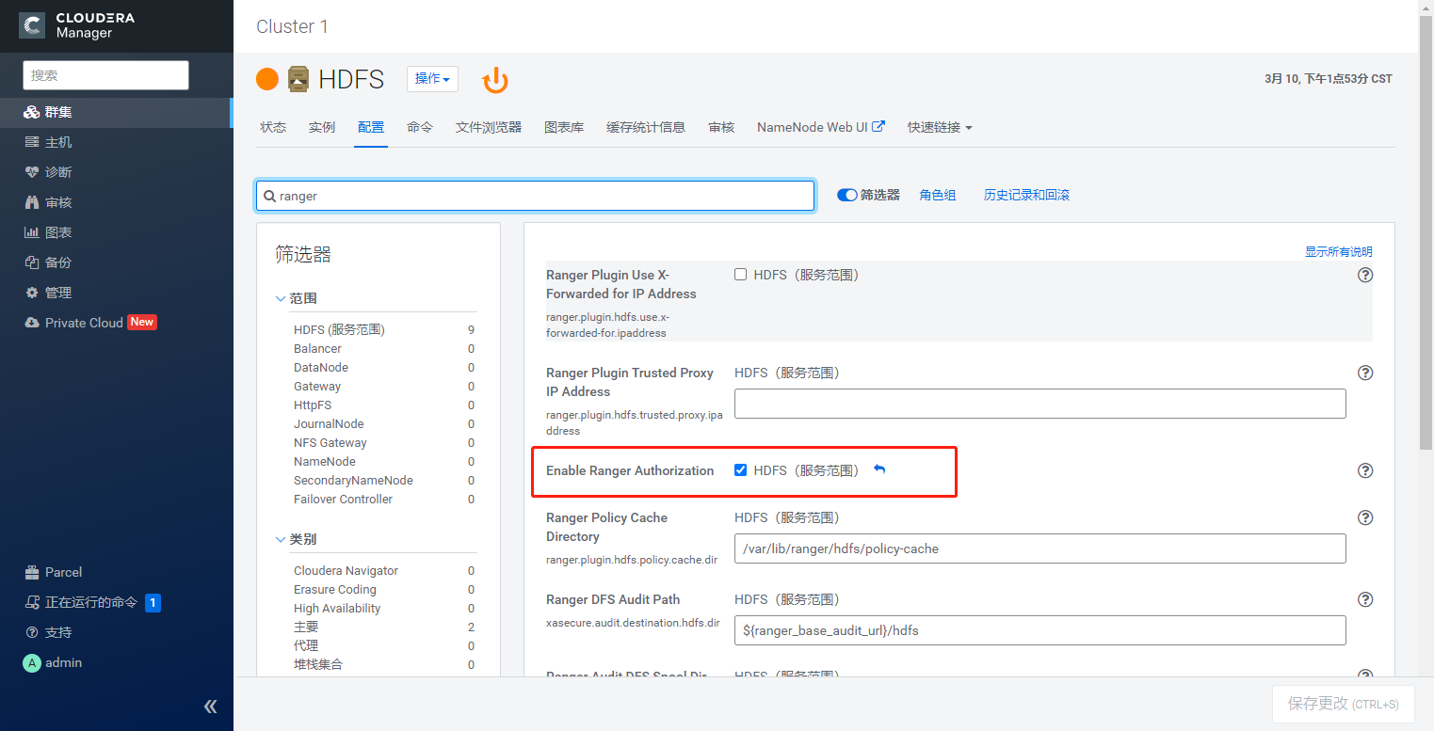Revert Enable Ranger Authorization with undo arrow
Image resolution: width=1434 pixels, height=731 pixels.
[x=879, y=469]
